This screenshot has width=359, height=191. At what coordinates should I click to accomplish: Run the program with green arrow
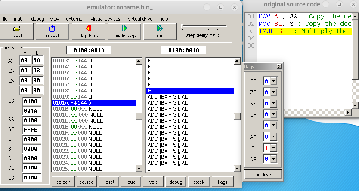click(x=160, y=31)
